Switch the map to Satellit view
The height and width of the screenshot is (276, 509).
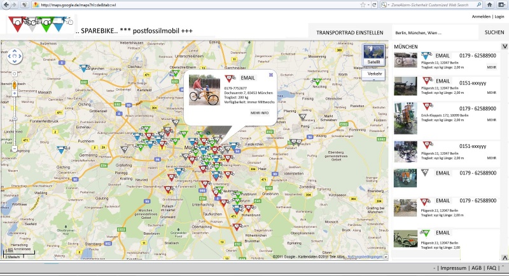(373, 55)
